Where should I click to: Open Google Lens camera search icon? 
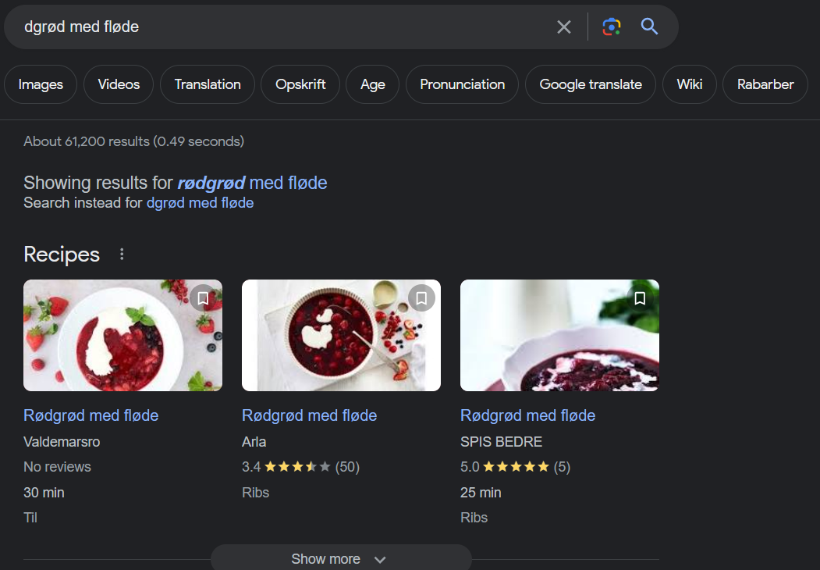pyautogui.click(x=612, y=27)
